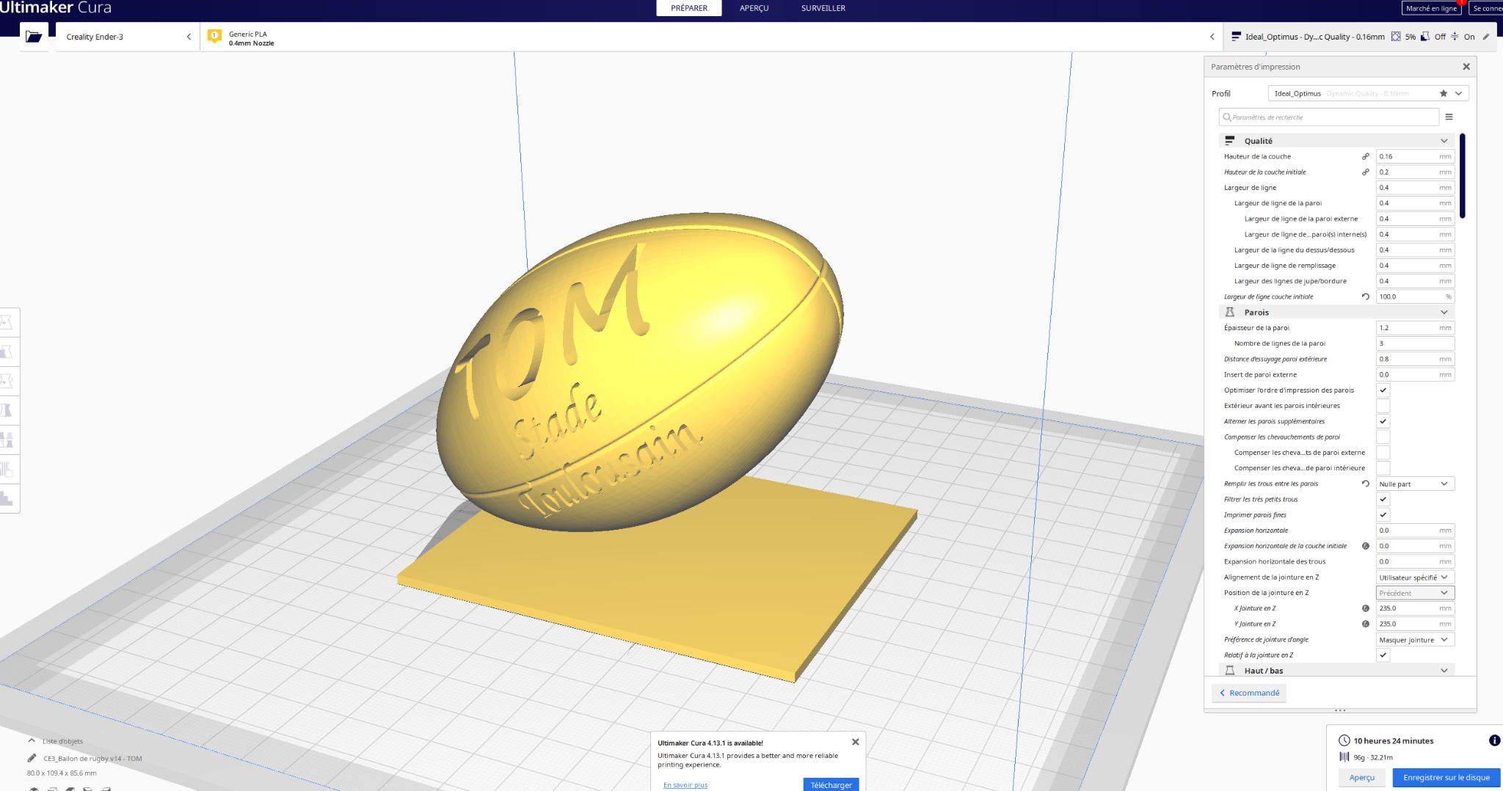Reset Remplir les trous entre les parois
1503x791 pixels.
point(1366,484)
